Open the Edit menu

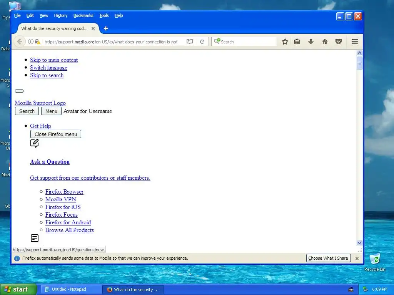[x=30, y=15]
